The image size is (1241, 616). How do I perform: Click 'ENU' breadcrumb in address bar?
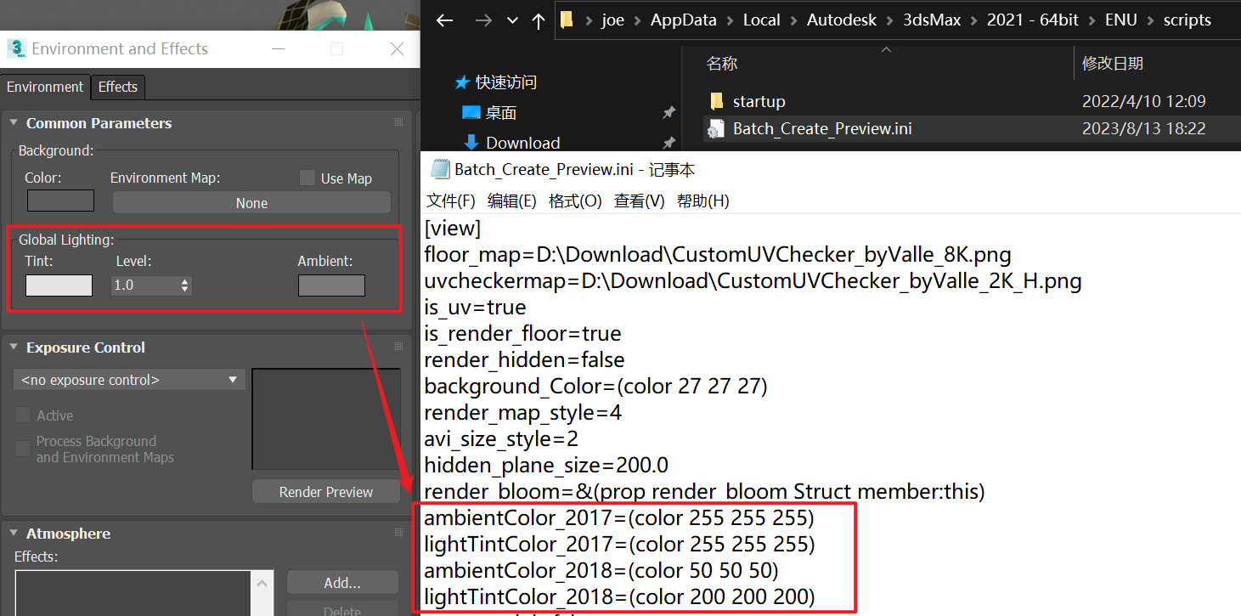click(x=1120, y=20)
